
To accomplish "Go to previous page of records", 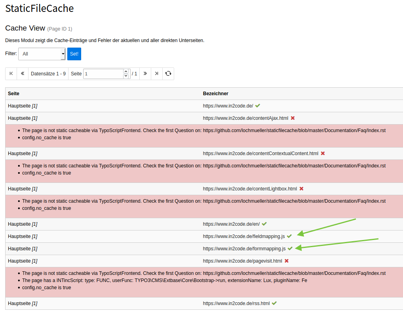I will pos(23,74).
